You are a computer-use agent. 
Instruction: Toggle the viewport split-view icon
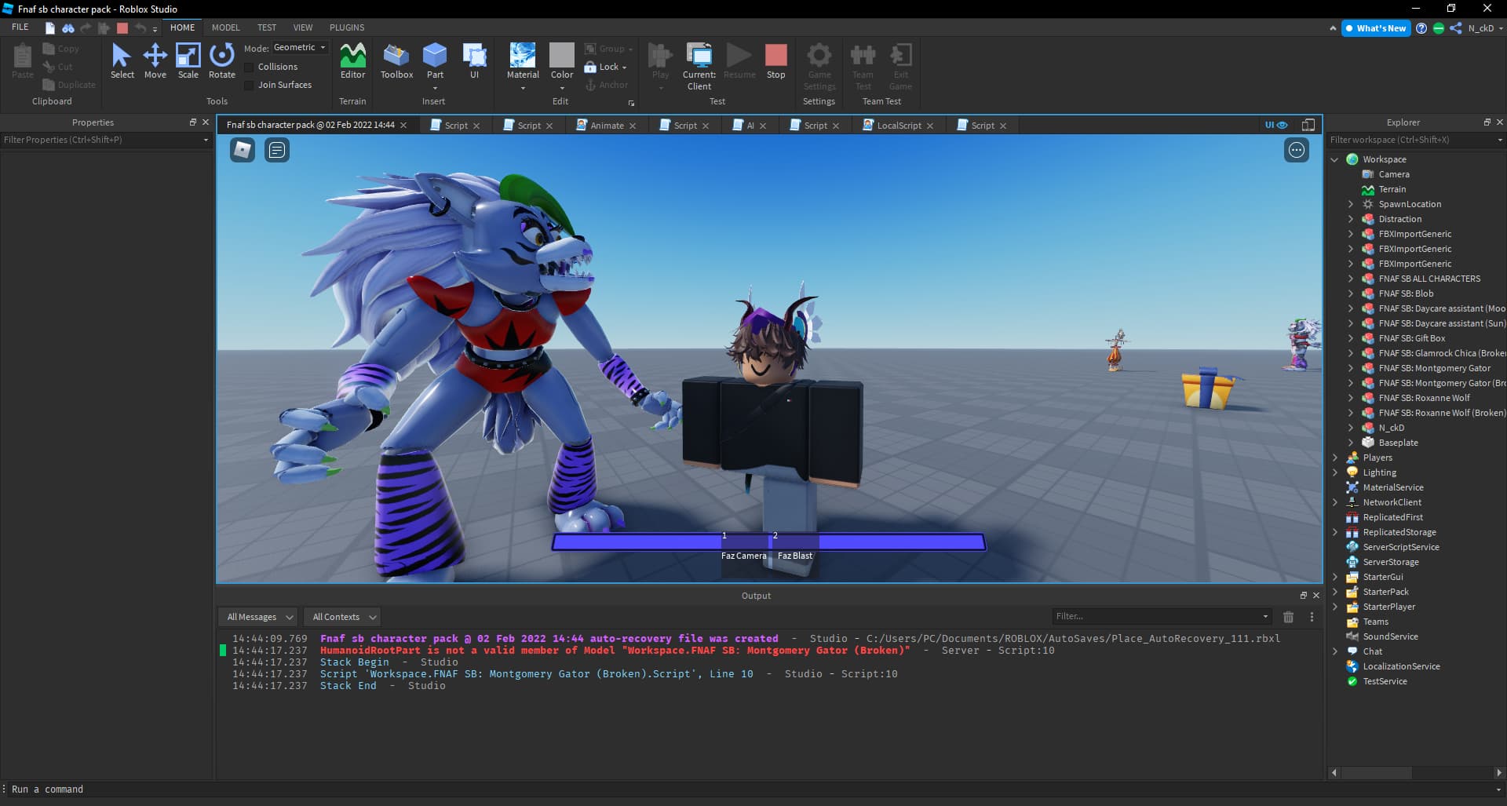pyautogui.click(x=1308, y=125)
